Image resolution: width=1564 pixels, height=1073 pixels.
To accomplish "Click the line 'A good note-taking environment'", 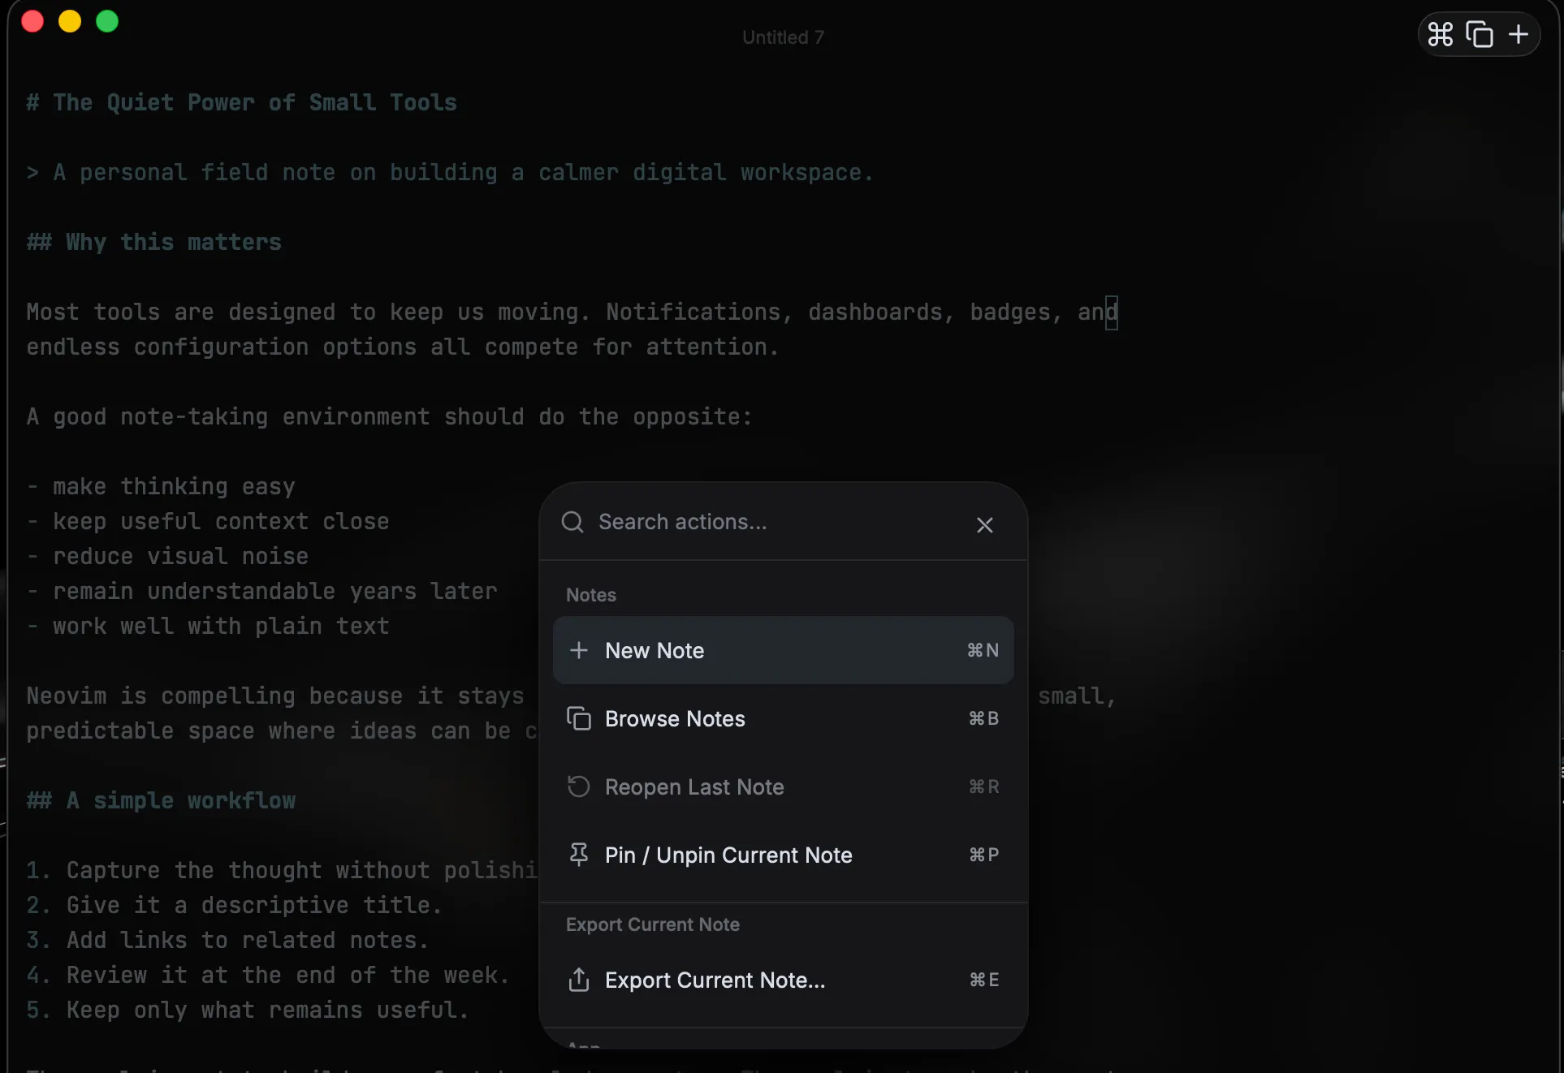I will [389, 416].
